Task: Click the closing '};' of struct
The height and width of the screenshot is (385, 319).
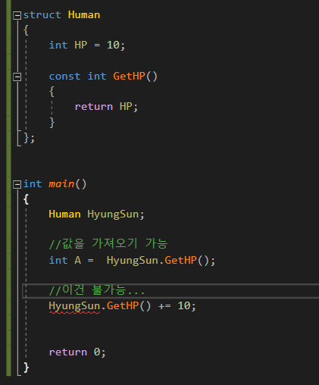Action: pyautogui.click(x=29, y=138)
